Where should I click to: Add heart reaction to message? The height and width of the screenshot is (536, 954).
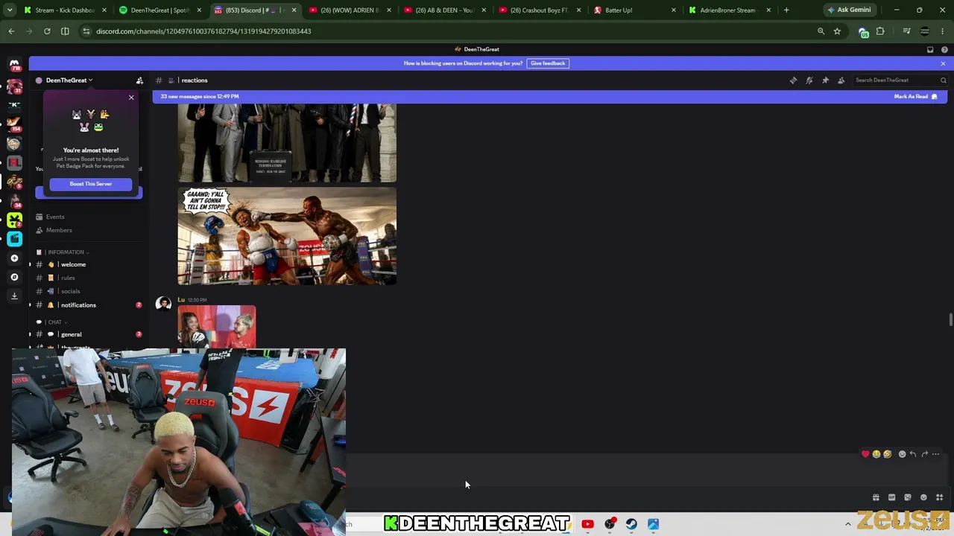865,454
